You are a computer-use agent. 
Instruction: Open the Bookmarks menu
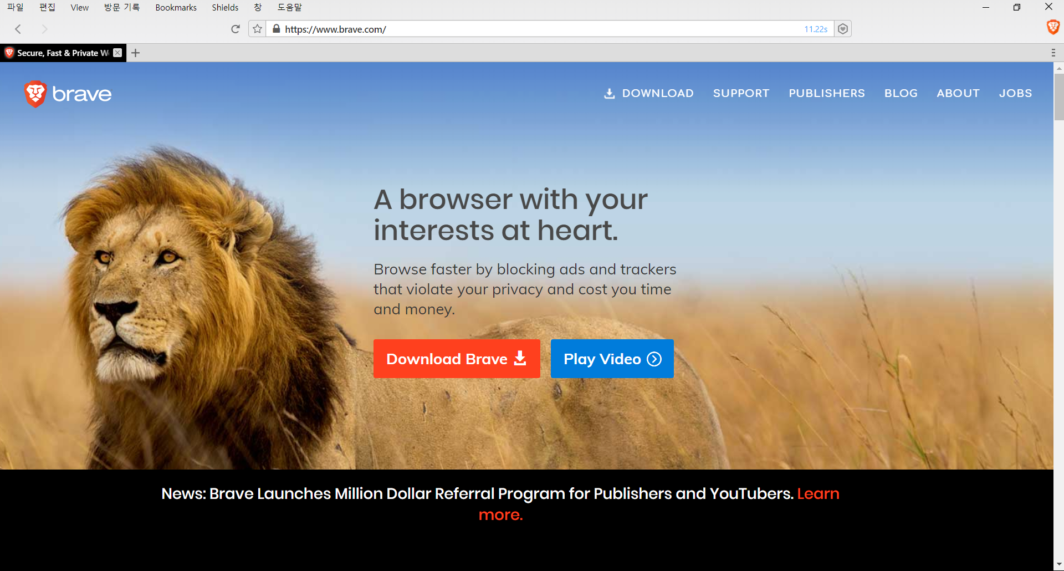click(176, 7)
